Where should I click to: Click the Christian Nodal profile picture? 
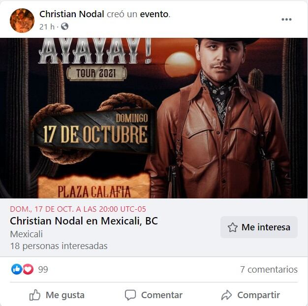coord(22,21)
